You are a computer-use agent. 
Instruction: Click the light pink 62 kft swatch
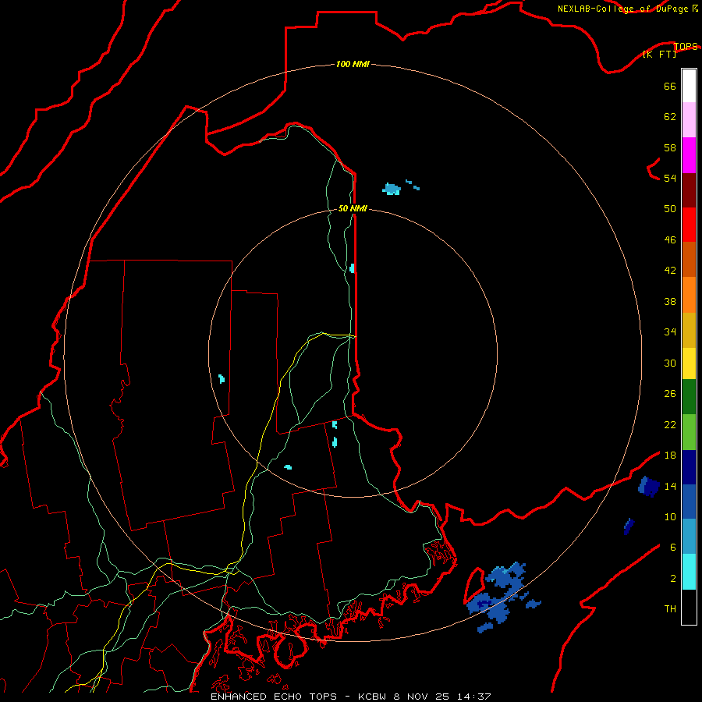[689, 119]
